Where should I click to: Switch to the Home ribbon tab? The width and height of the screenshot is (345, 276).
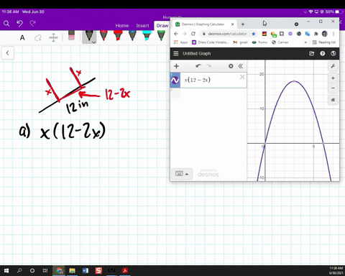pos(122,26)
